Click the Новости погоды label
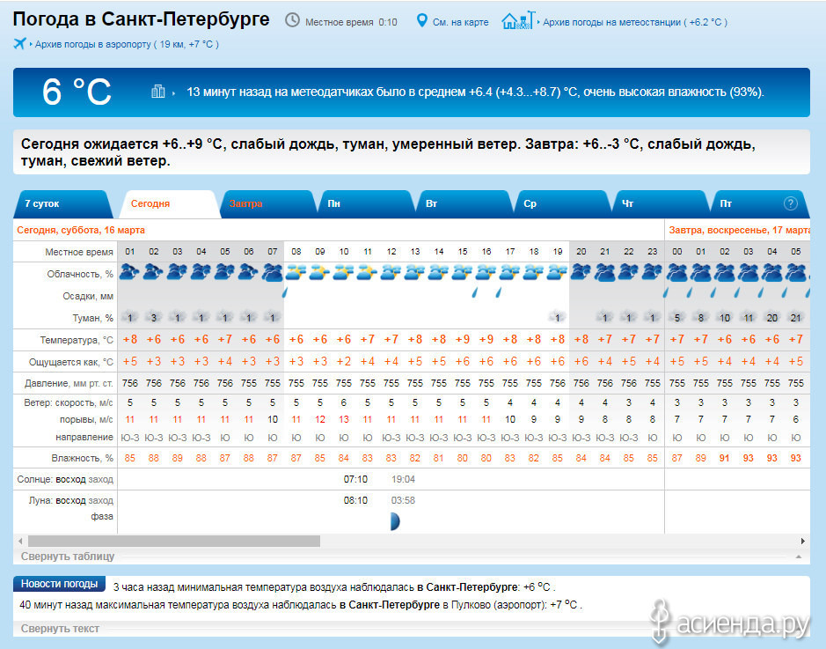The width and height of the screenshot is (826, 649). tap(59, 584)
